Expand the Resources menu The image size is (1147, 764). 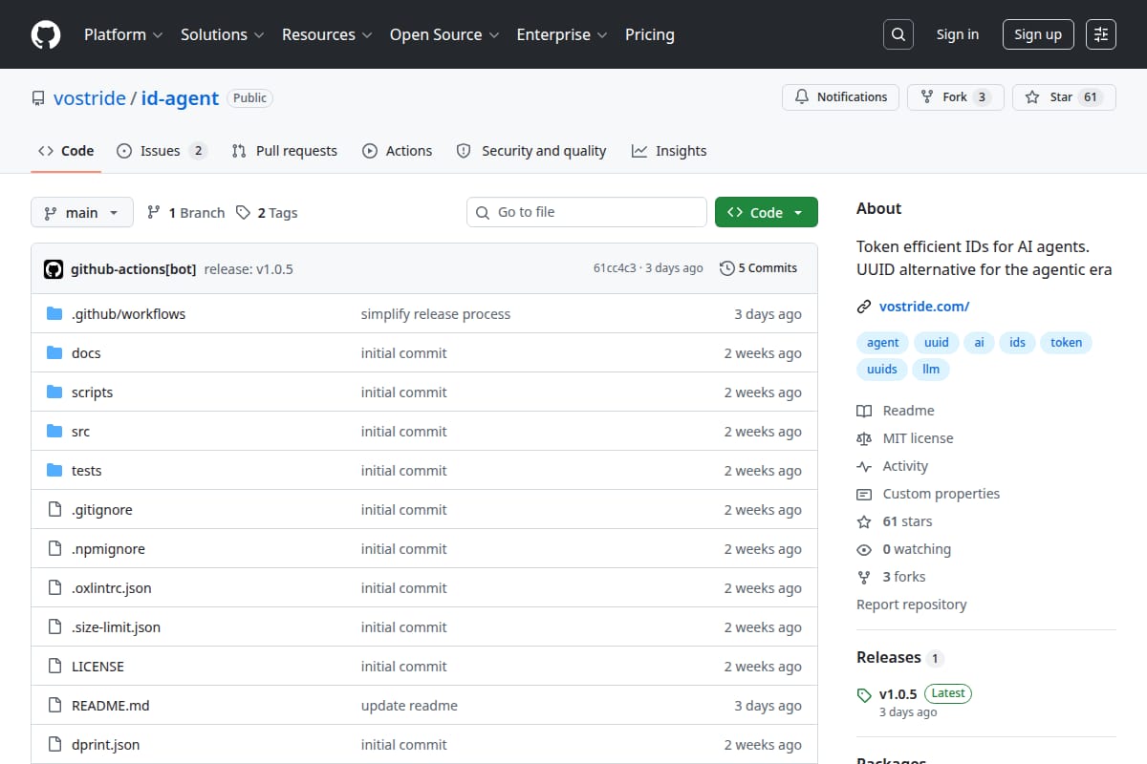click(326, 34)
